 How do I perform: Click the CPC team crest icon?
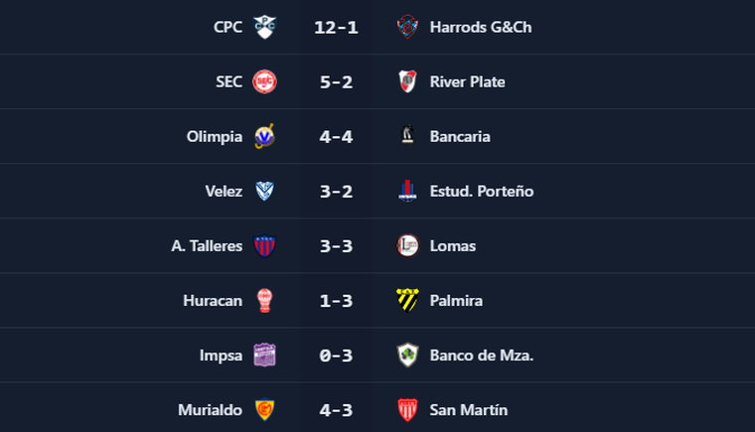264,27
